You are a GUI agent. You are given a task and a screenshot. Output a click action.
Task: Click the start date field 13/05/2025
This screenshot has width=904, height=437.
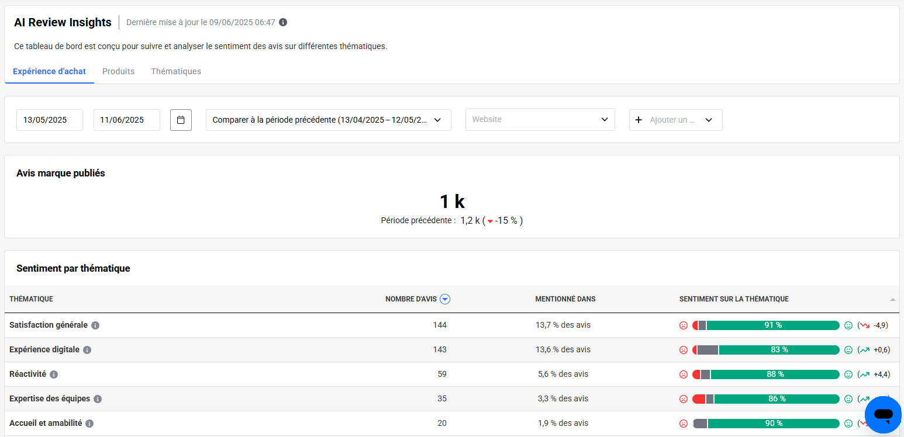click(x=49, y=120)
